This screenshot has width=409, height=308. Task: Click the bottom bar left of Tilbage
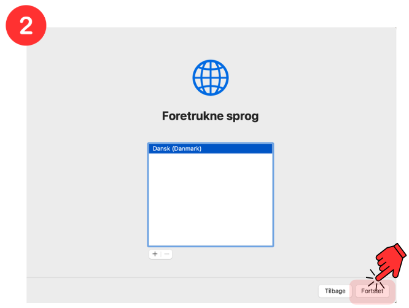click(172, 291)
